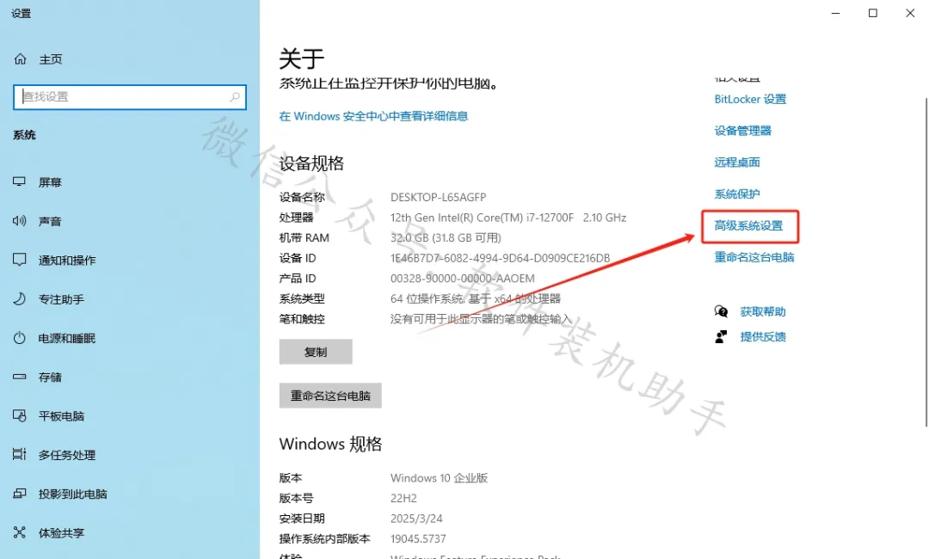Click 获取帮助 link text
Image resolution: width=929 pixels, height=559 pixels.
click(763, 311)
